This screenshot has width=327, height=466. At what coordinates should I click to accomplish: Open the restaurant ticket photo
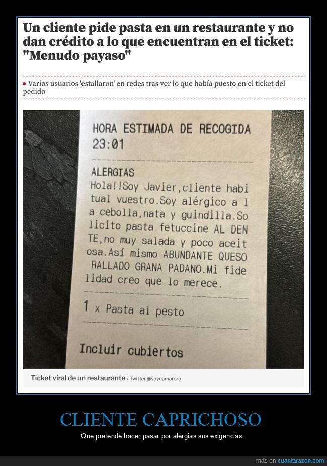(163, 239)
